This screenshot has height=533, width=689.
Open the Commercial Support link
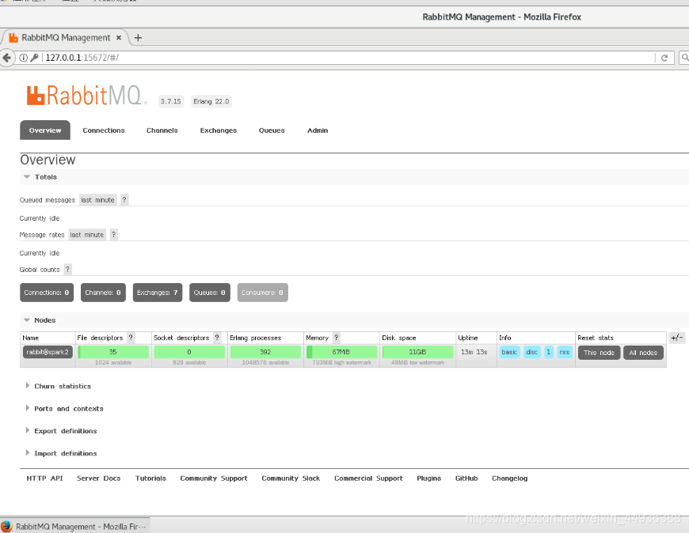[x=369, y=478]
